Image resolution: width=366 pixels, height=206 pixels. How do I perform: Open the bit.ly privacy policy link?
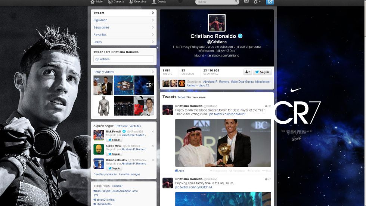pyautogui.click(x=226, y=51)
